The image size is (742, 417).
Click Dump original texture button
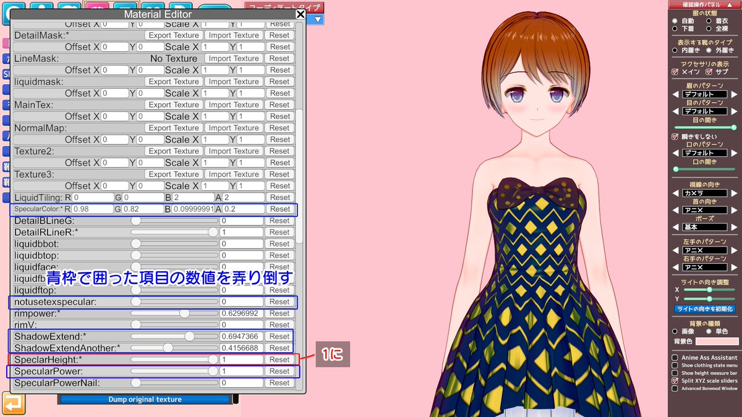[145, 399]
